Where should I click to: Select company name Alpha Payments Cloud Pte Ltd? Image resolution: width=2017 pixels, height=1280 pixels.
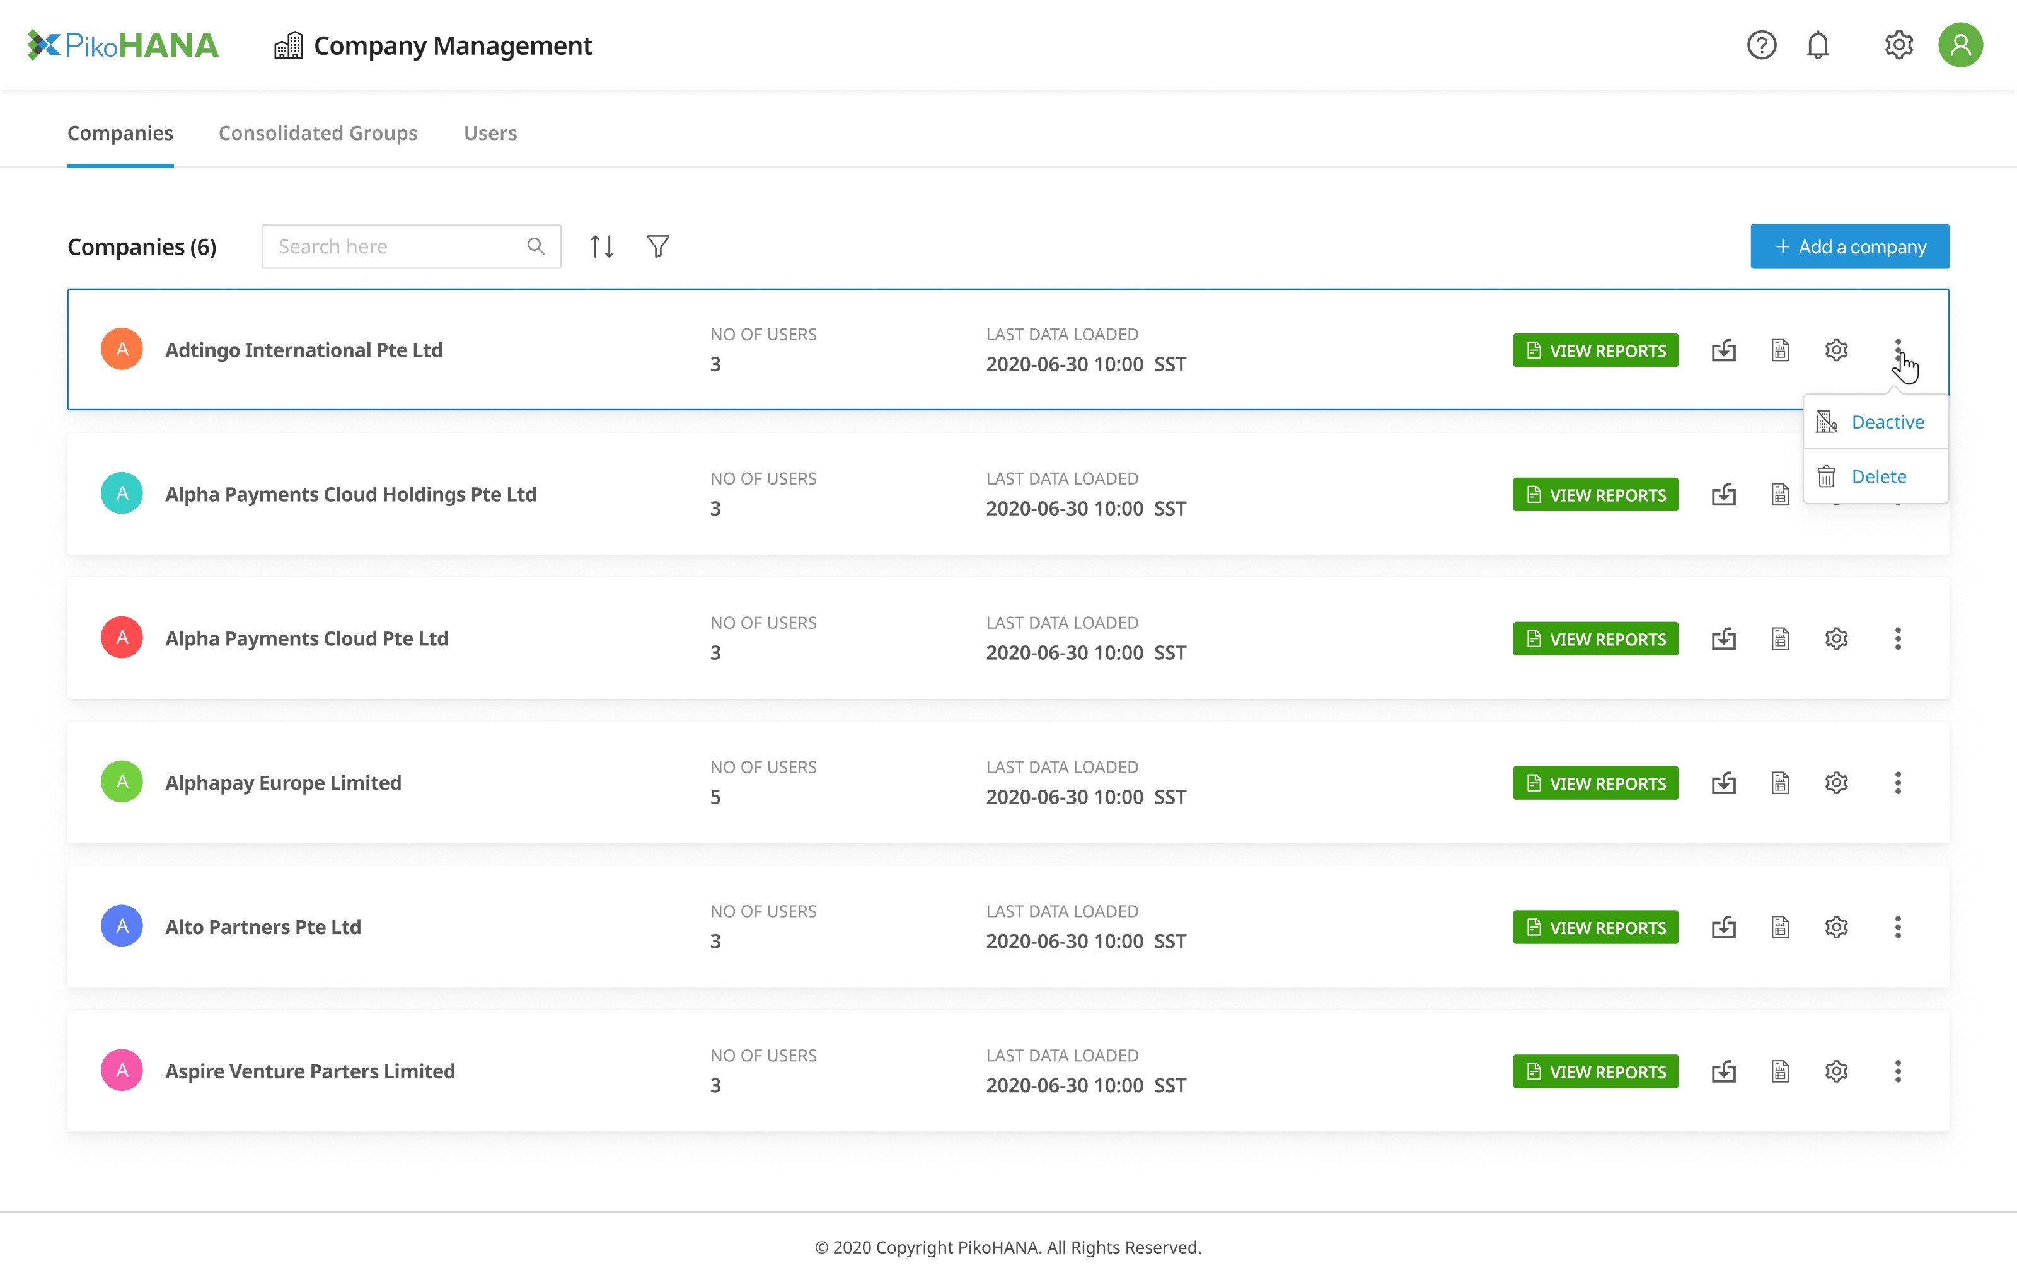(x=306, y=638)
